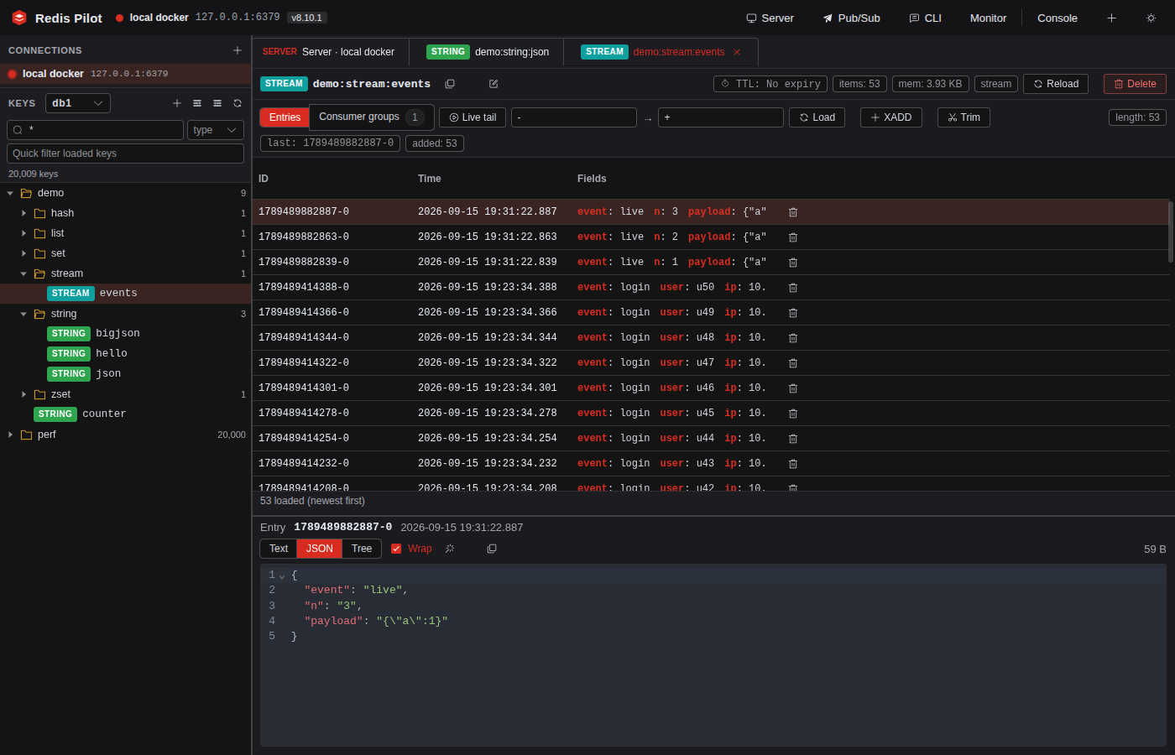Screen dimensions: 1175x755
Task: Focus the range start '-' field
Action: [x=574, y=117]
